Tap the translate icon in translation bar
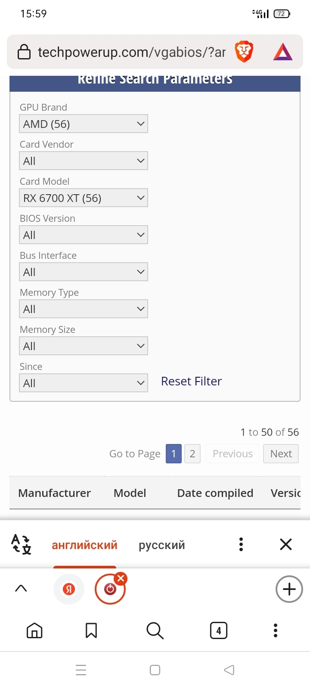Screen dimensions: 310x689 pyautogui.click(x=21, y=544)
